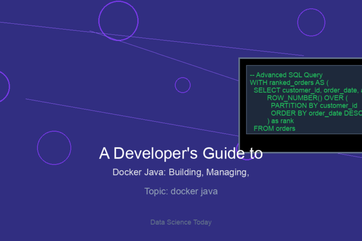The height and width of the screenshot is (241, 362).
Task: Click the "ORDER BY order_date DESC" line
Action: click(x=315, y=113)
